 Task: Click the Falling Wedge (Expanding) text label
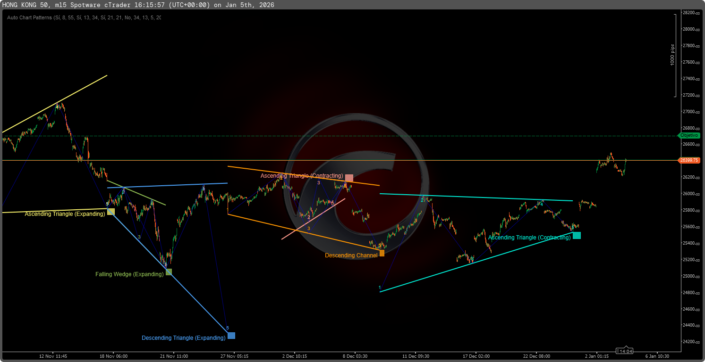(129, 274)
